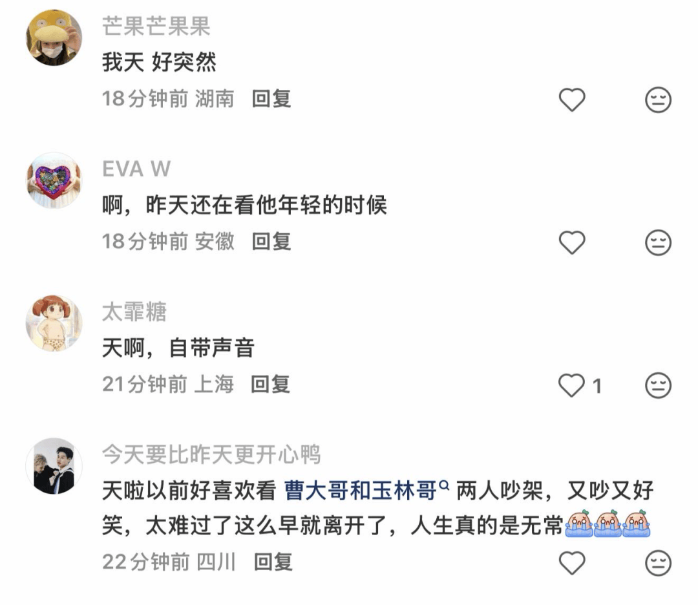
Task: Dislike the 天啊，自带声音 comment
Action: [x=658, y=385]
